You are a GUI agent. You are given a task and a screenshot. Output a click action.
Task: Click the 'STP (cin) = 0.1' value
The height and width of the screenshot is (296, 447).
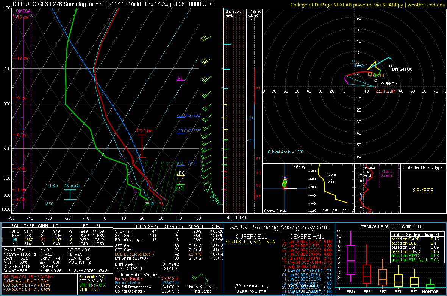(92, 281)
